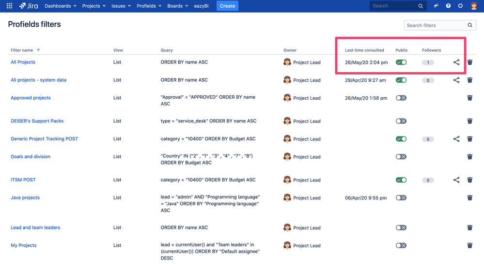This screenshot has height=271, width=484.
Task: Share the All Projects filter
Action: pyautogui.click(x=456, y=62)
